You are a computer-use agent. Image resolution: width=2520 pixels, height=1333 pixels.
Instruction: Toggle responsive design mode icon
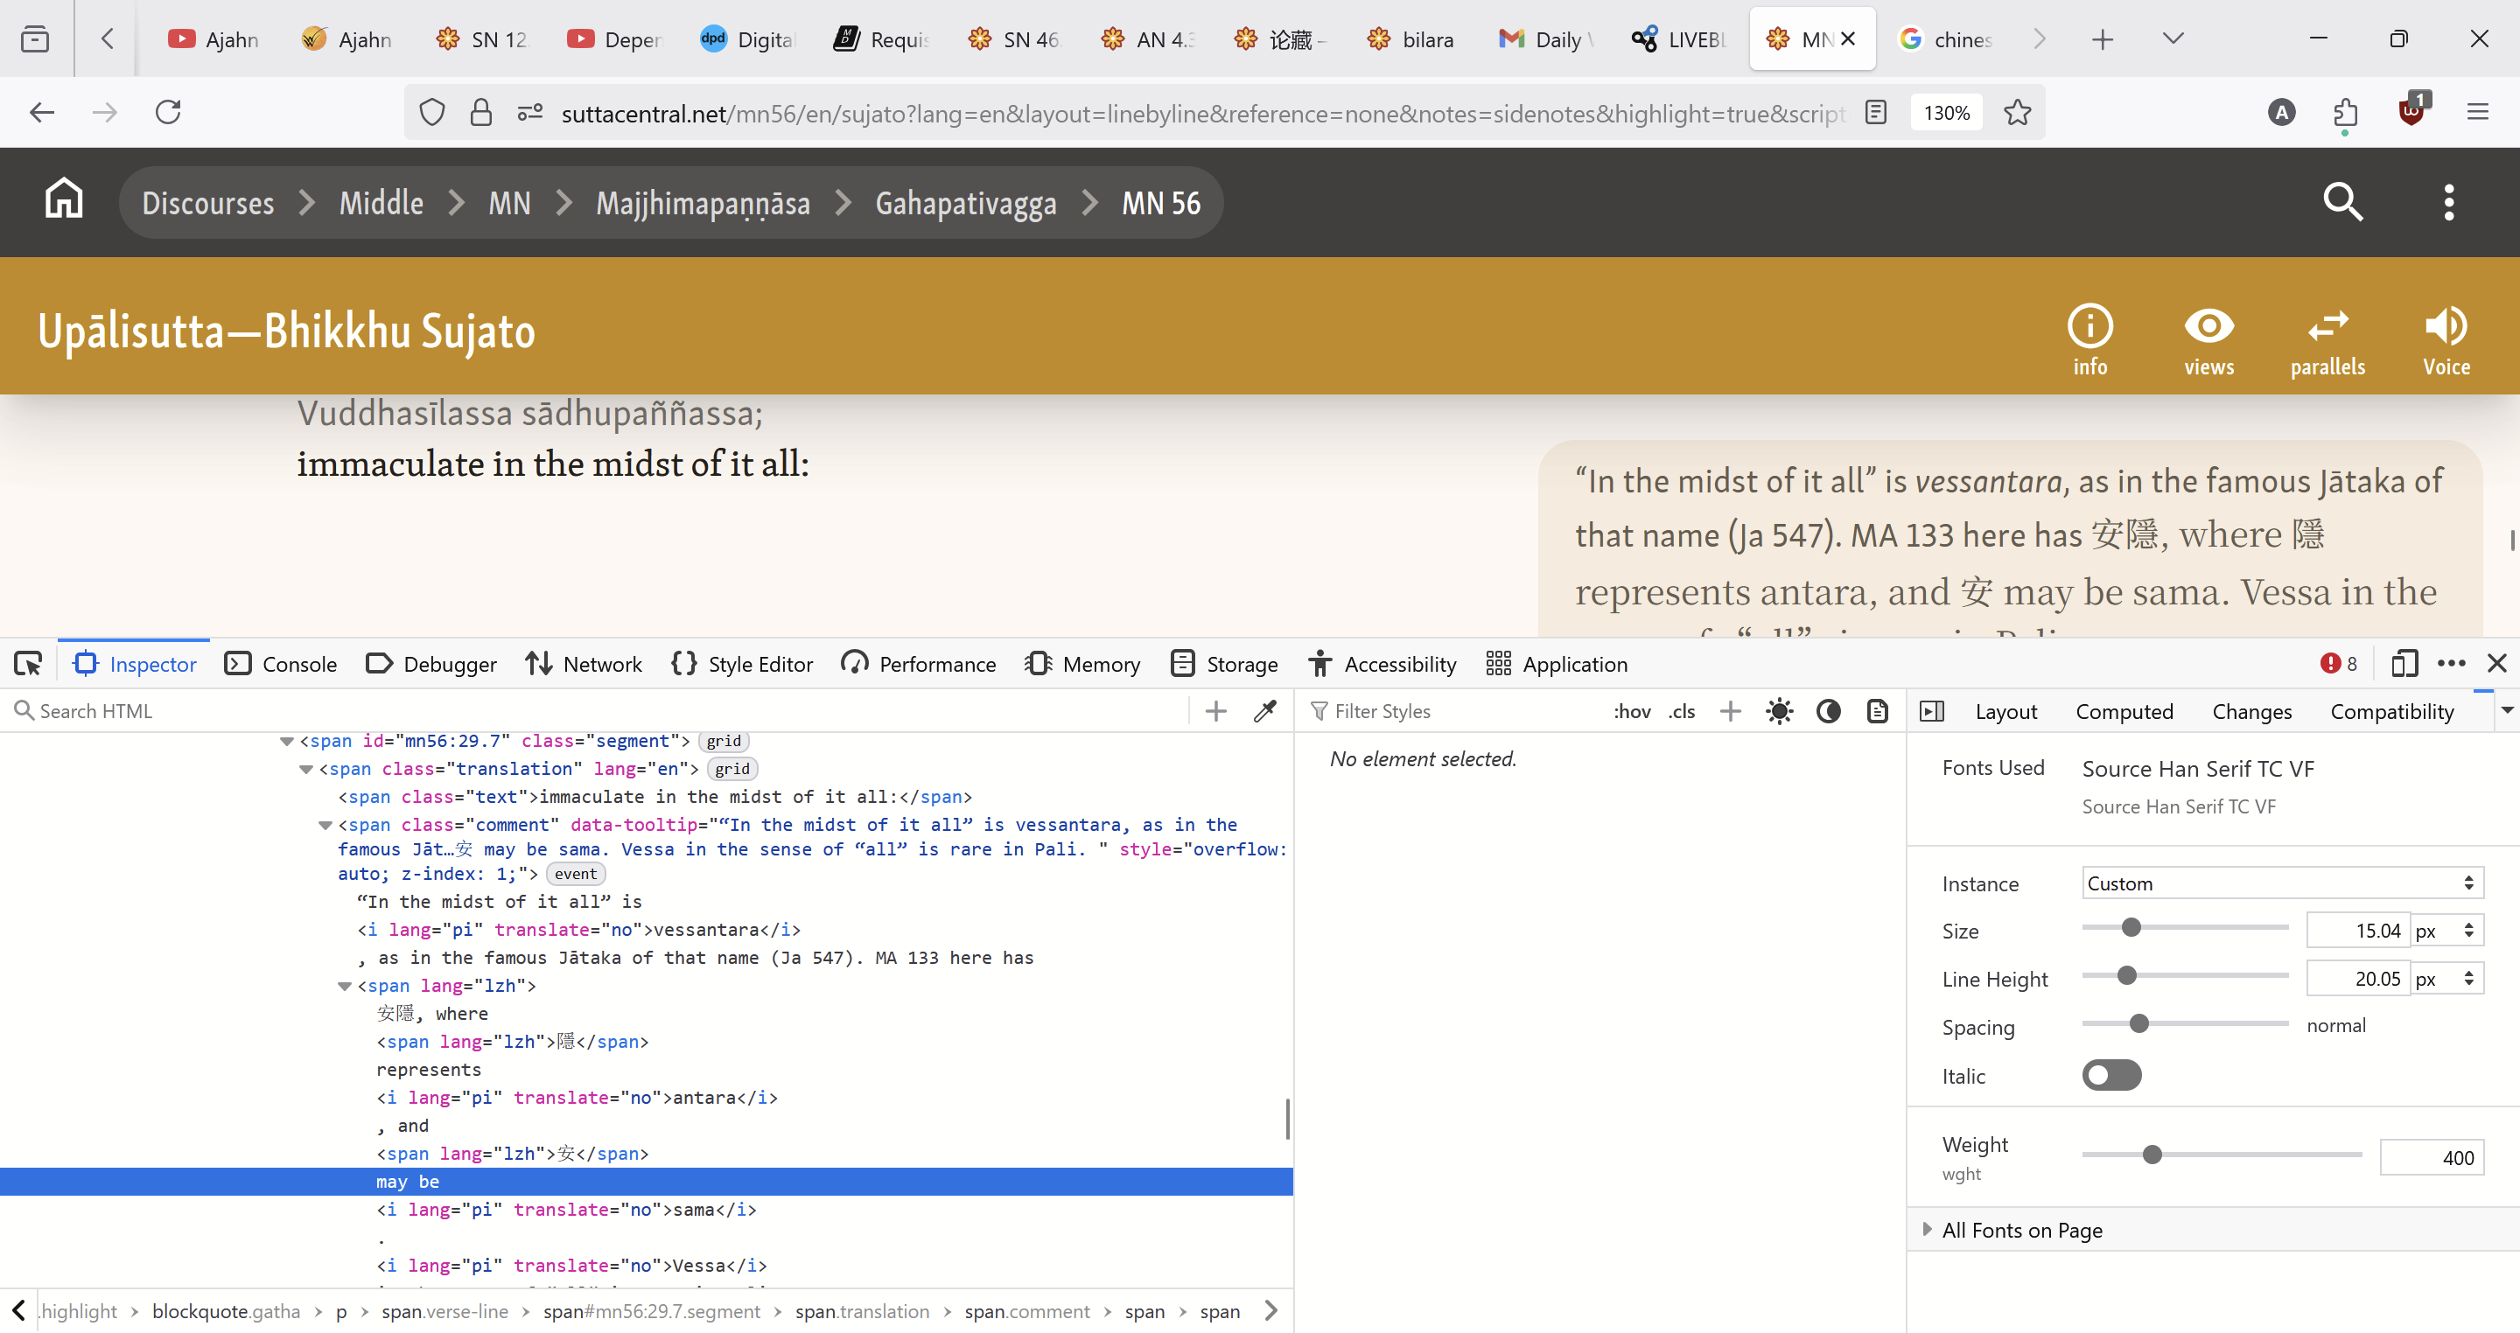coord(2404,664)
